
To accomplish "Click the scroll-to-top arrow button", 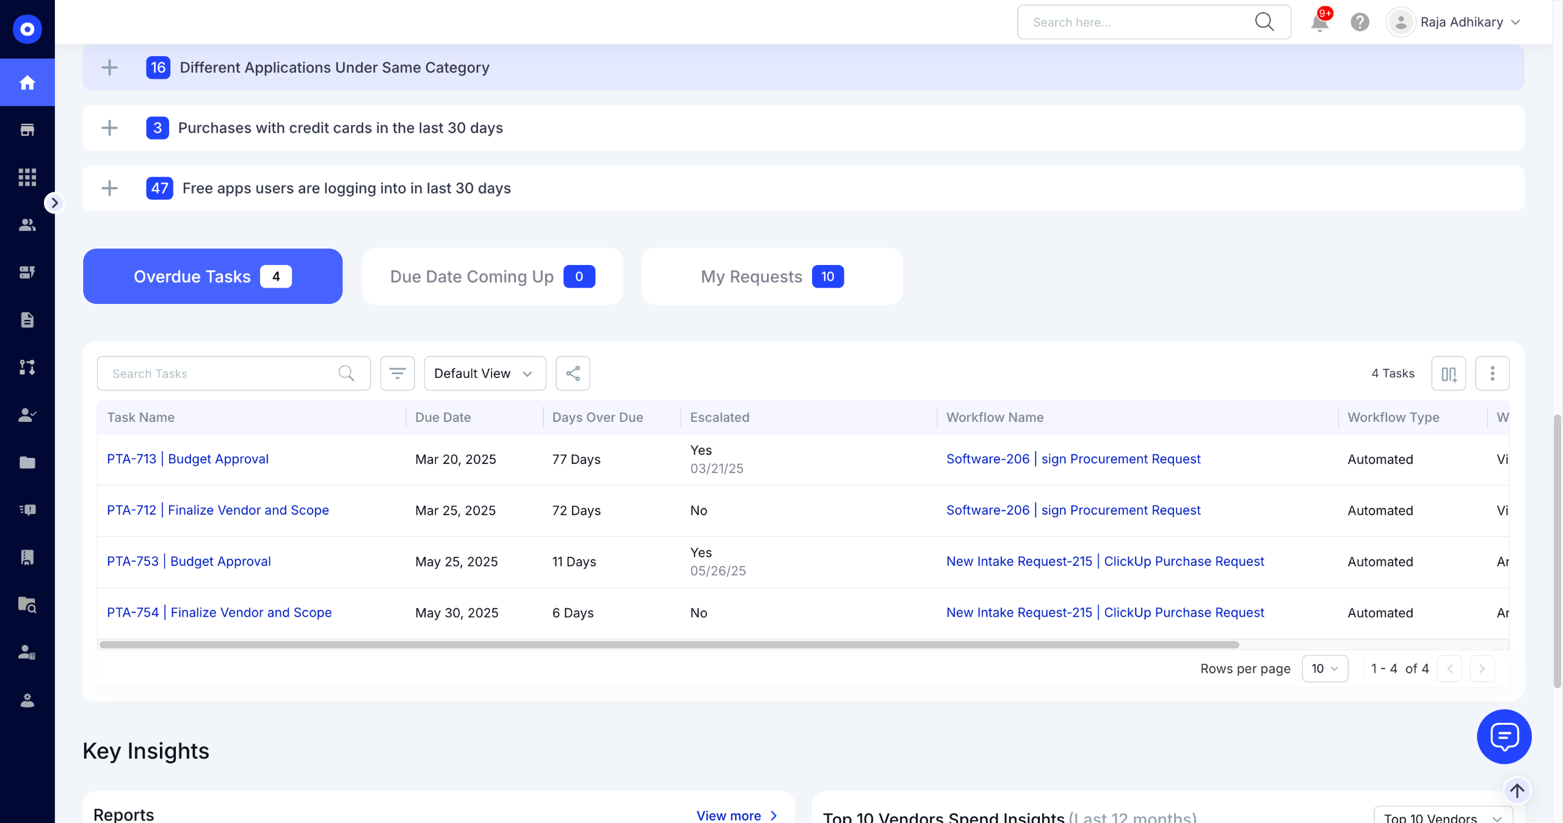I will click(x=1517, y=791).
